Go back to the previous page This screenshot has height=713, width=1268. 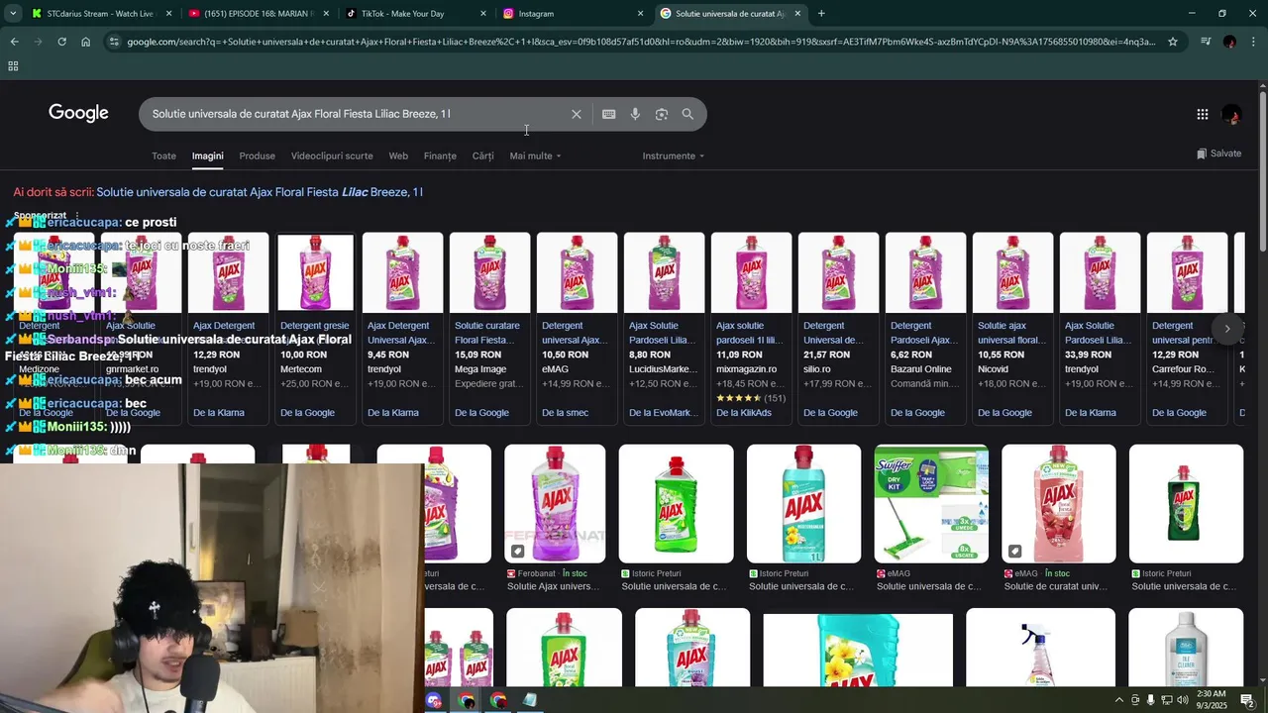click(14, 42)
